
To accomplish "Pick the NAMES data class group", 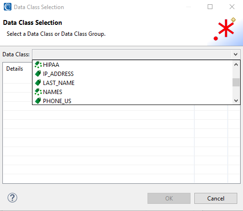I will pos(53,92).
